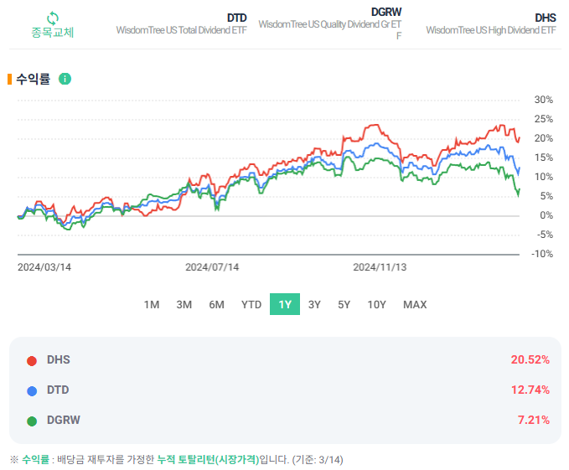Switch chart to MAX period

pyautogui.click(x=415, y=305)
